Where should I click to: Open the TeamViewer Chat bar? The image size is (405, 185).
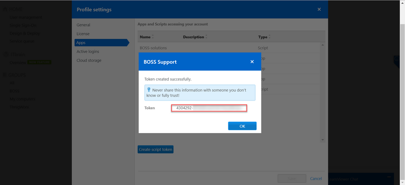coord(362,179)
